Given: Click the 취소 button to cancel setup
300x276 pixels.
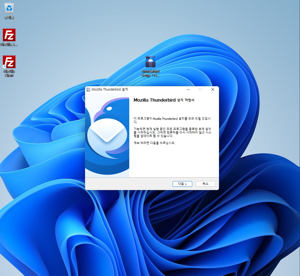Looking at the screenshot, I should [205, 184].
